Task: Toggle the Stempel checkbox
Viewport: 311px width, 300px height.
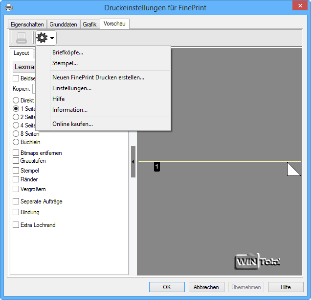Action: pos(16,171)
